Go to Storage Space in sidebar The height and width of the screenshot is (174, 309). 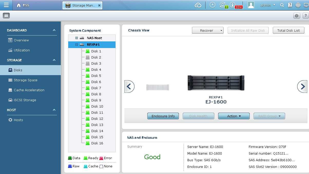click(x=25, y=80)
